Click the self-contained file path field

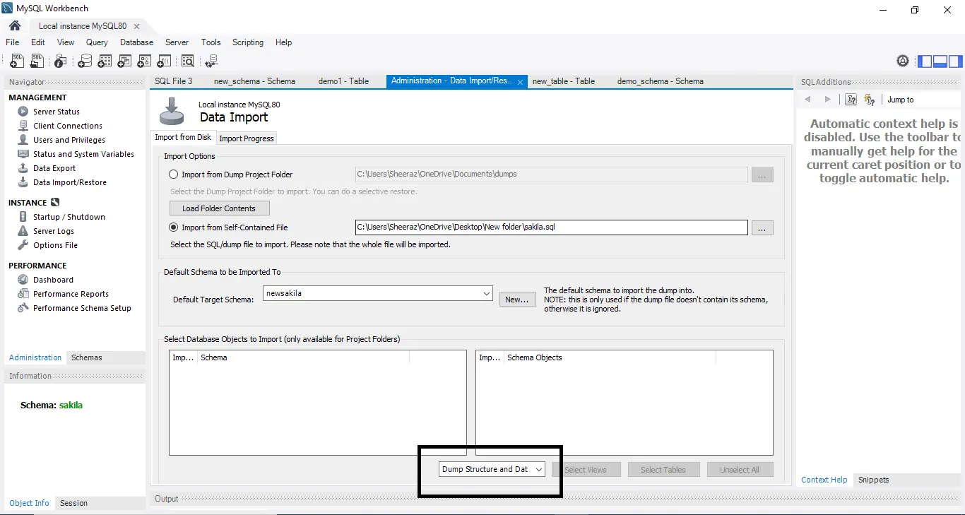tap(551, 227)
